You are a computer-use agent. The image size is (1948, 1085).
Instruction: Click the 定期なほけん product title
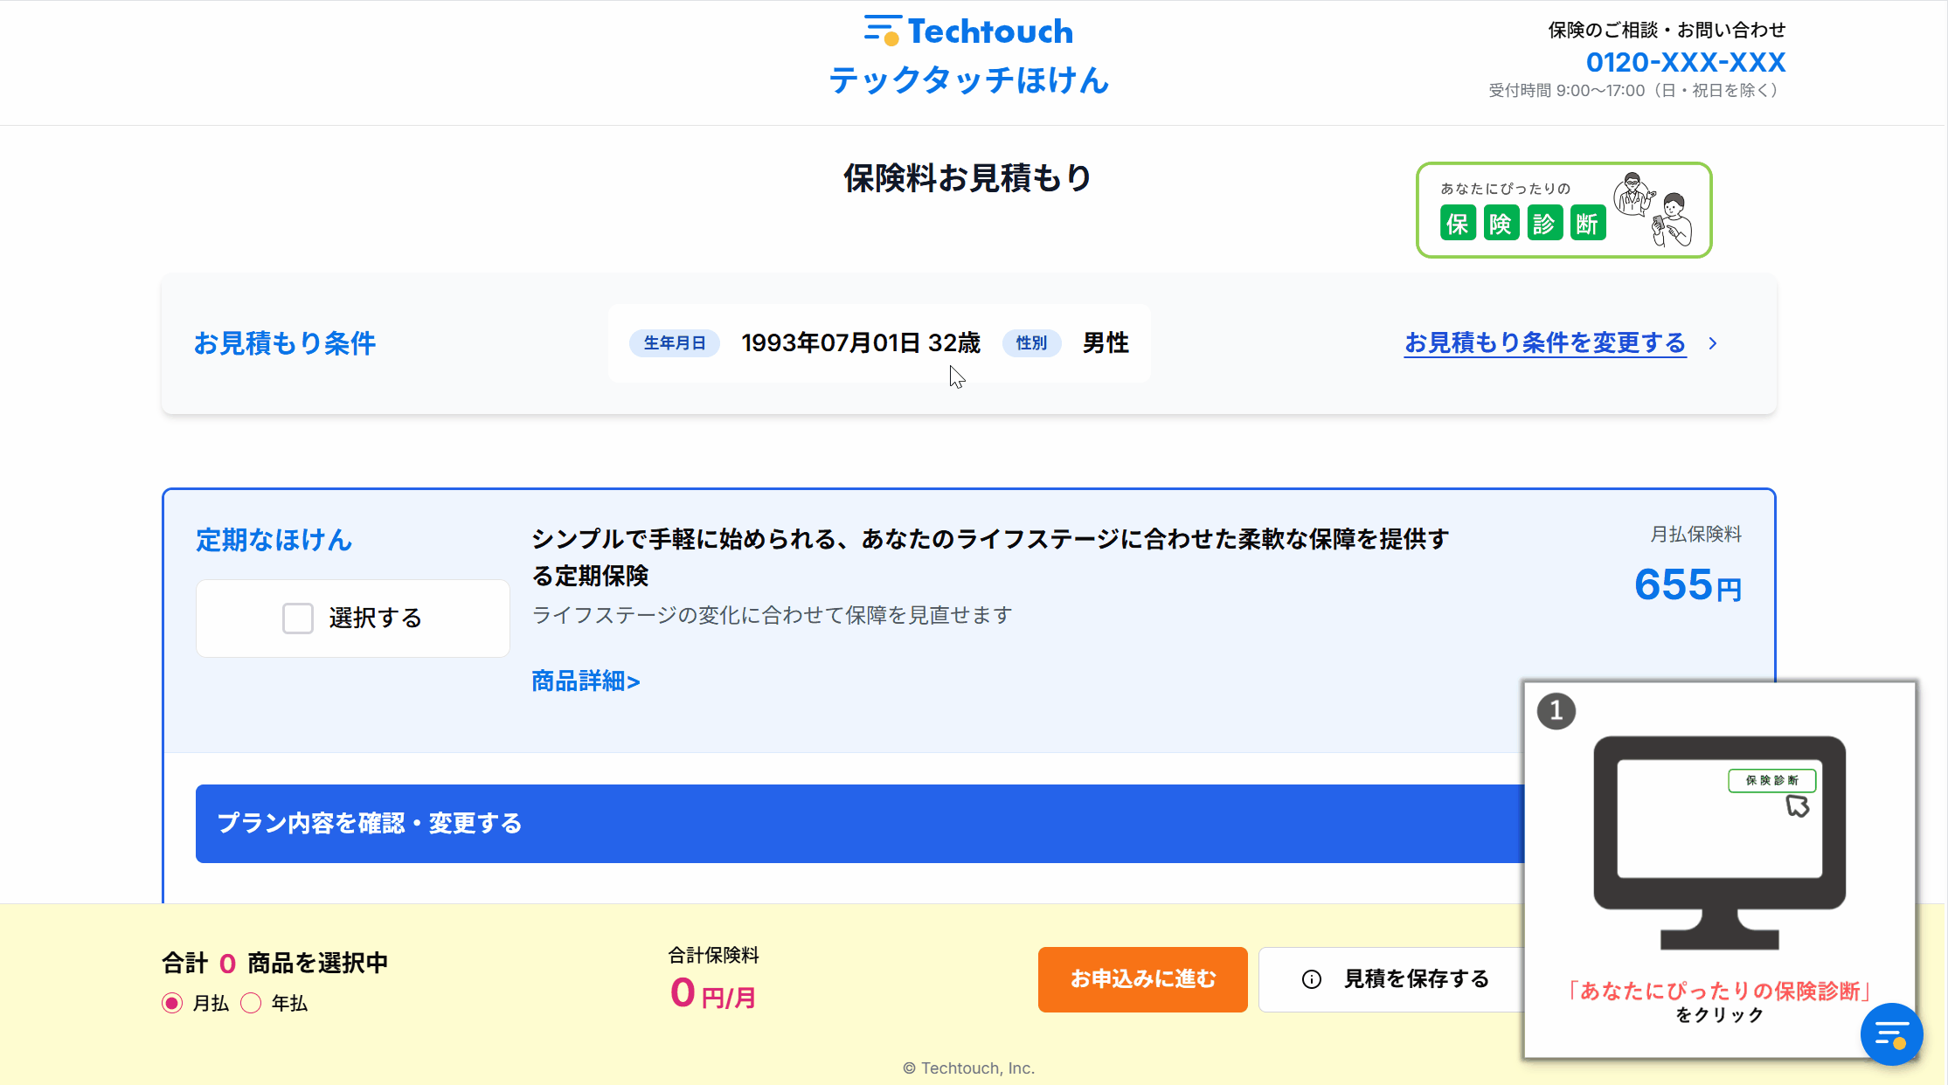pyautogui.click(x=274, y=540)
